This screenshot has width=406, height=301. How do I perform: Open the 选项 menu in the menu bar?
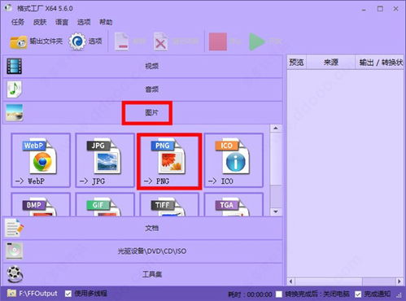tap(84, 22)
